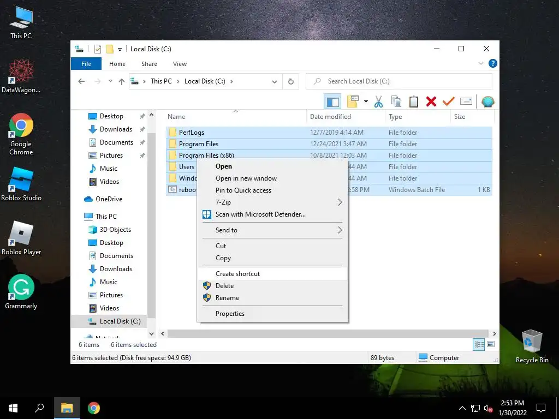Switch to large icons view button
559x419 pixels.
[491, 344]
